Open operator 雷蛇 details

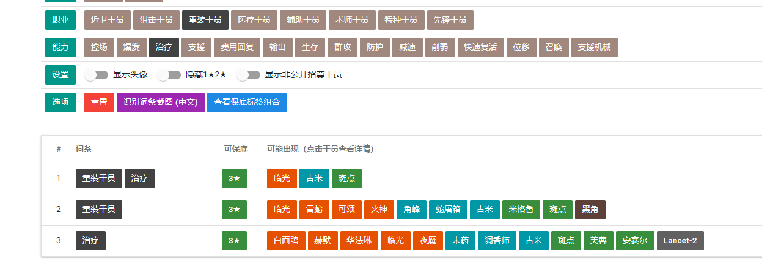pos(314,210)
